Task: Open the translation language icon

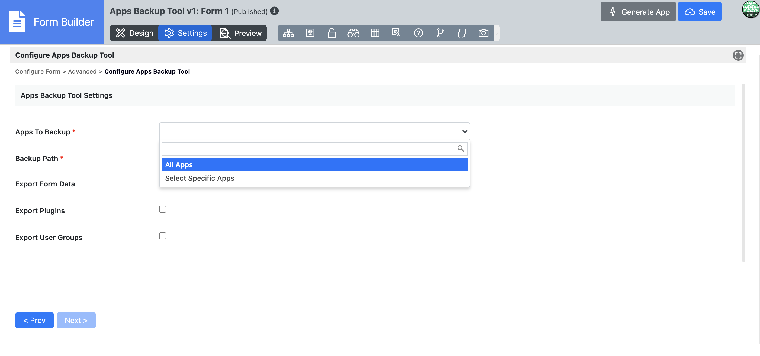Action: [397, 33]
